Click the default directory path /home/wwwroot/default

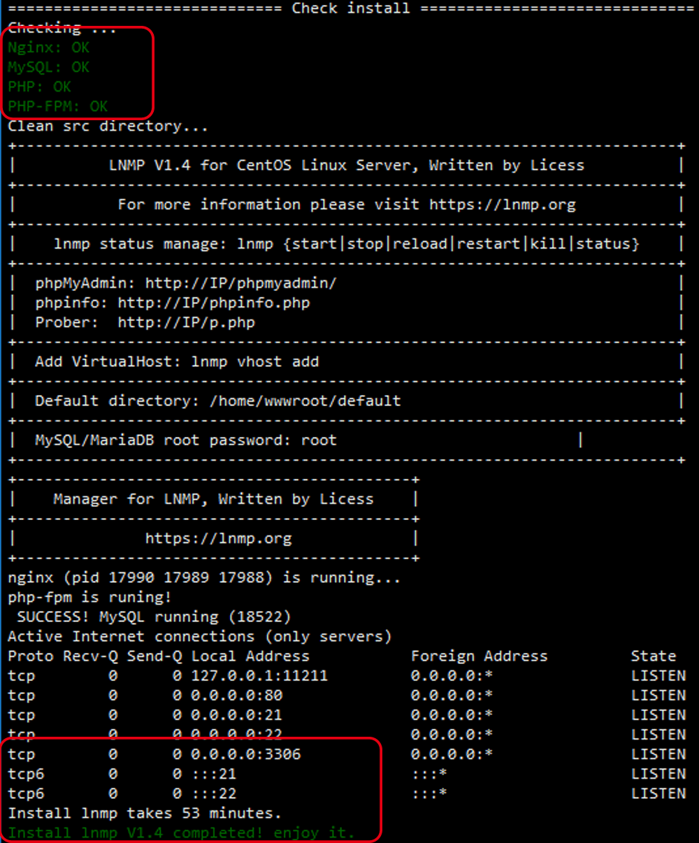pos(305,401)
